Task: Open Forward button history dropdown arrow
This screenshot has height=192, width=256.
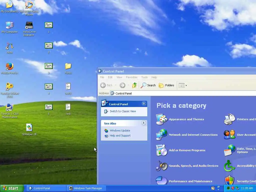Action: point(128,85)
